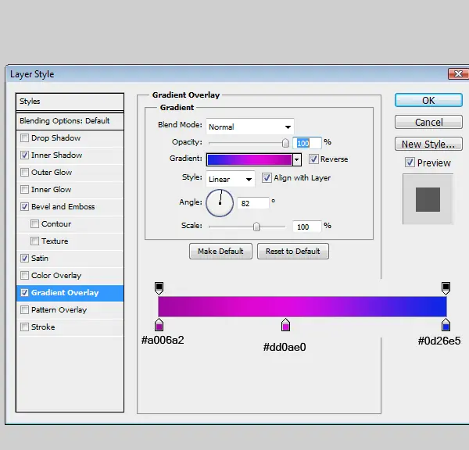Open the gradient picker dropdown arrow

[x=296, y=159]
